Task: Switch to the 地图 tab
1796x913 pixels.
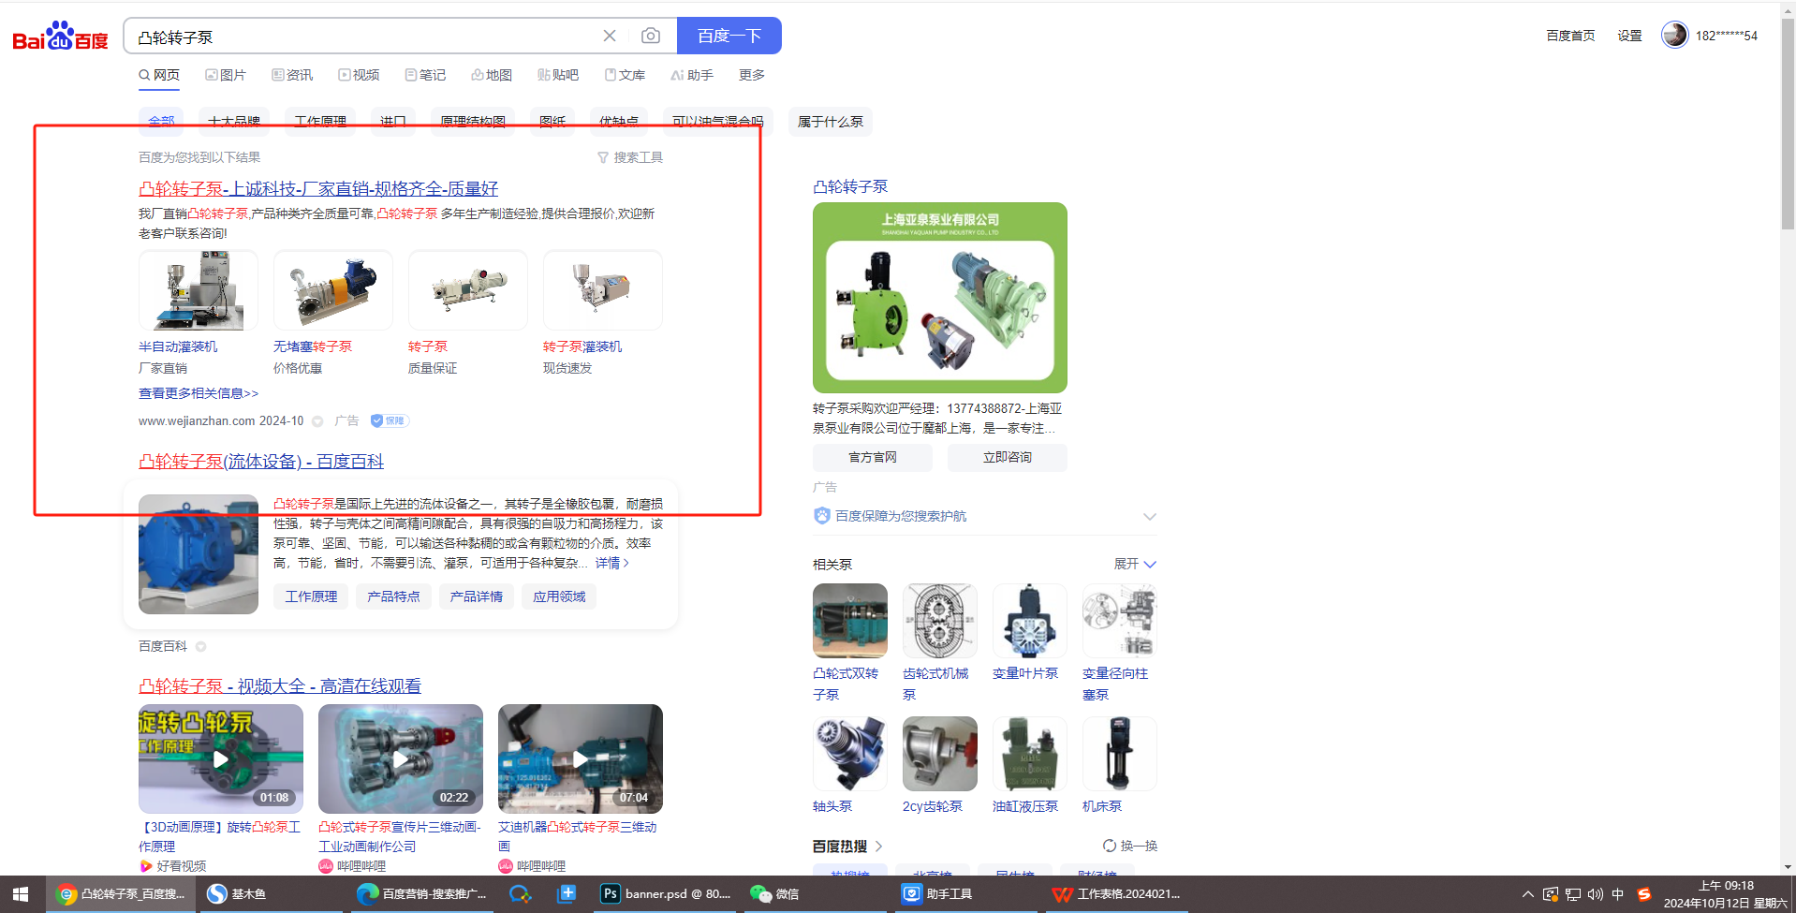Action: click(492, 75)
